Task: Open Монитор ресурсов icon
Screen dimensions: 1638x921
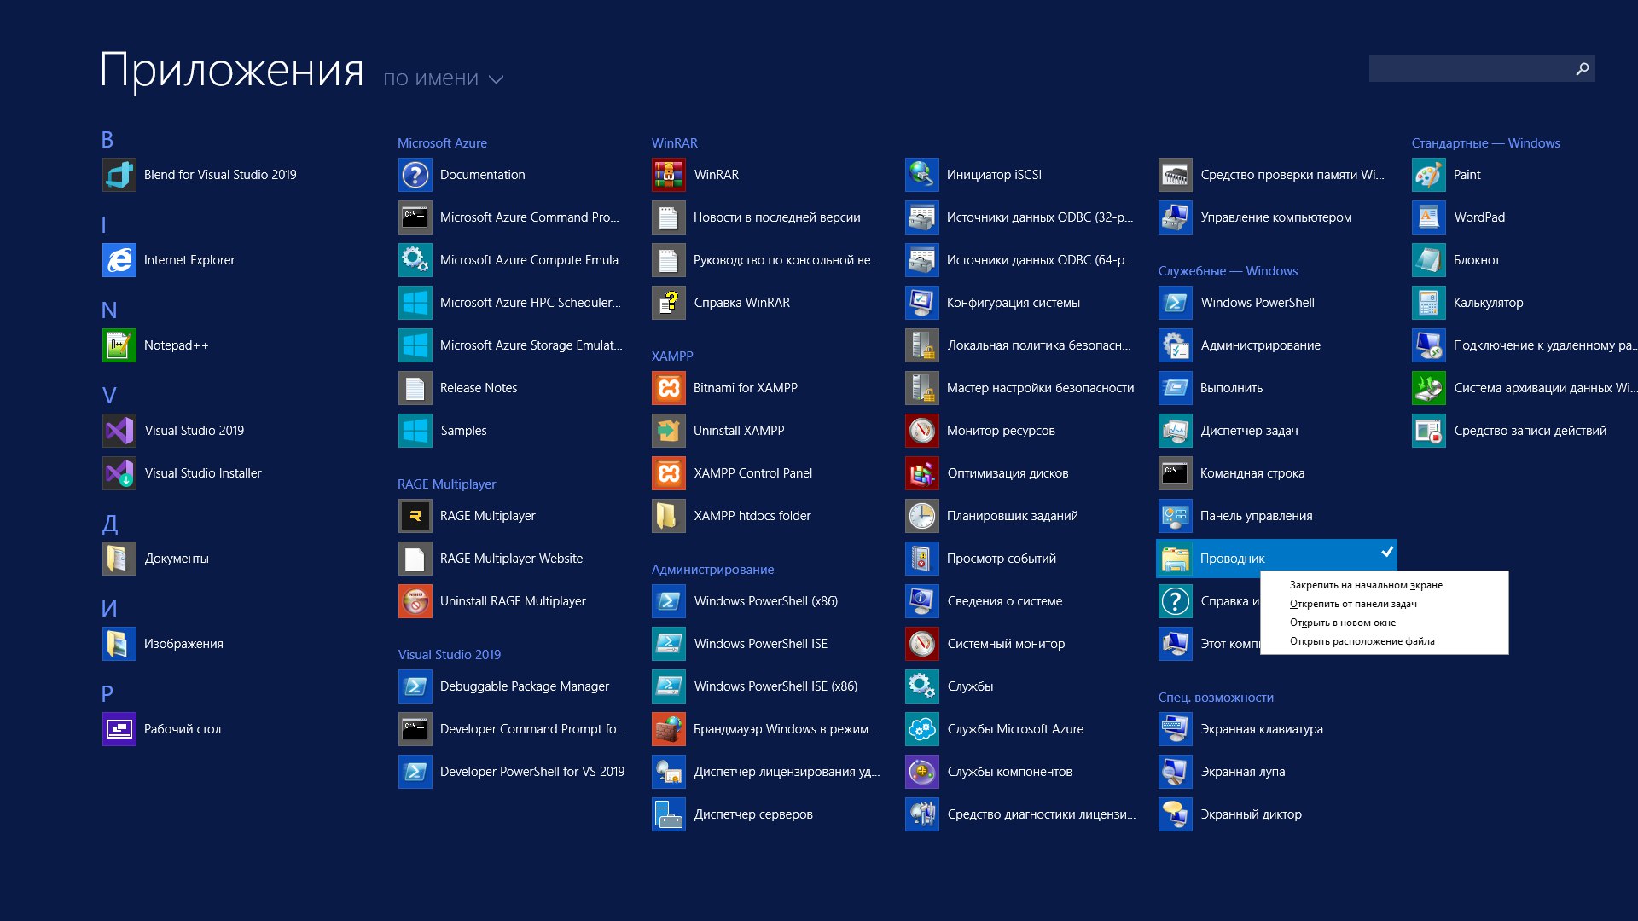Action: point(922,431)
